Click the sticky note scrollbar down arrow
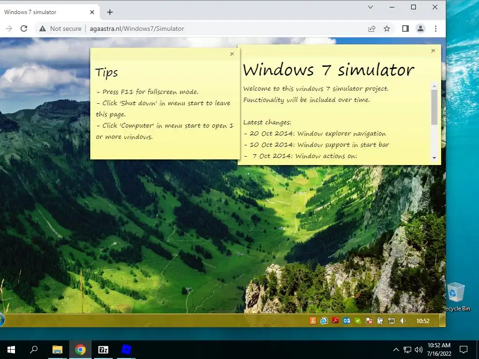This screenshot has height=359, width=479. (434, 158)
